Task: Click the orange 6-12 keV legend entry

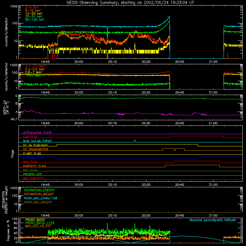Action: pos(33,10)
